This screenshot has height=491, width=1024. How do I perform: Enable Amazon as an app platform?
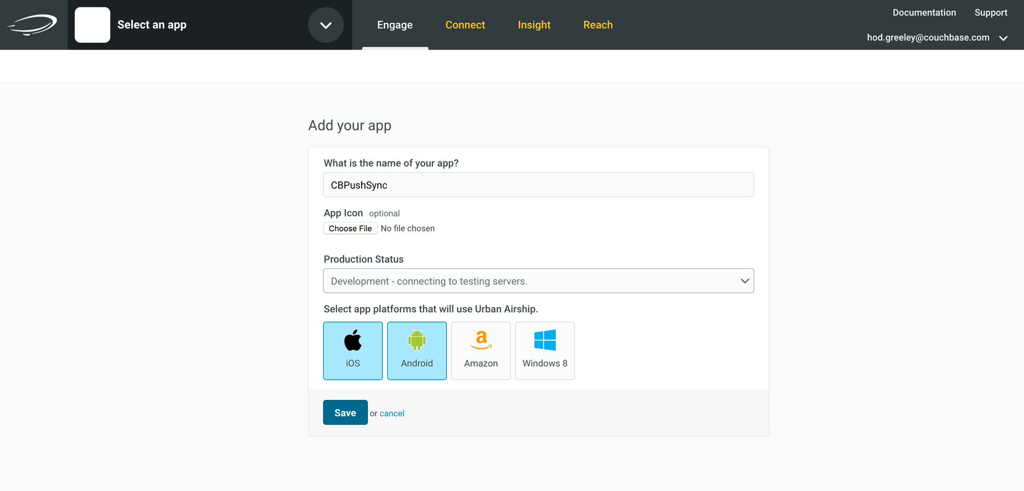click(481, 350)
